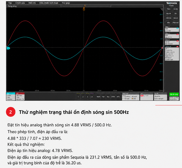Screen dimensions: 182x168
Task: Click the graticule corner triangle icon
Action: [161, 9]
